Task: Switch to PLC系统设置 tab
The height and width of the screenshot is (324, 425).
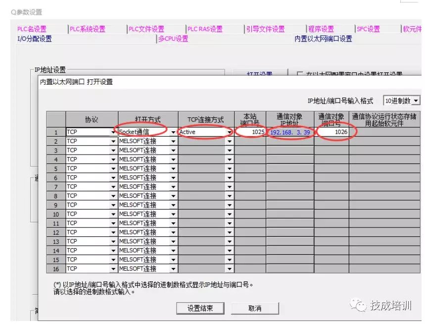Action: point(88,29)
